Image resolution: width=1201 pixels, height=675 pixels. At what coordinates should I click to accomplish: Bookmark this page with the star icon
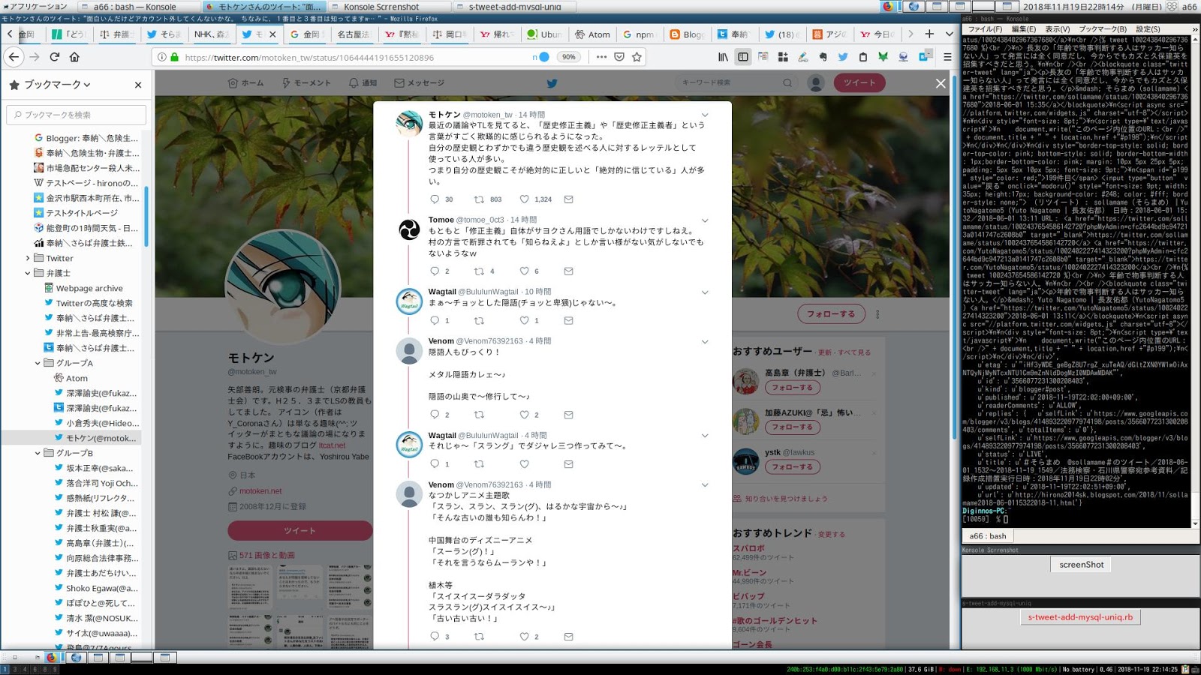coord(637,57)
